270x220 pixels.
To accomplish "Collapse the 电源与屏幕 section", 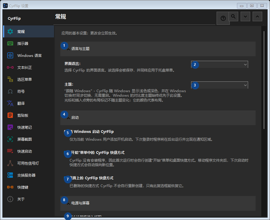I will coord(158,203).
